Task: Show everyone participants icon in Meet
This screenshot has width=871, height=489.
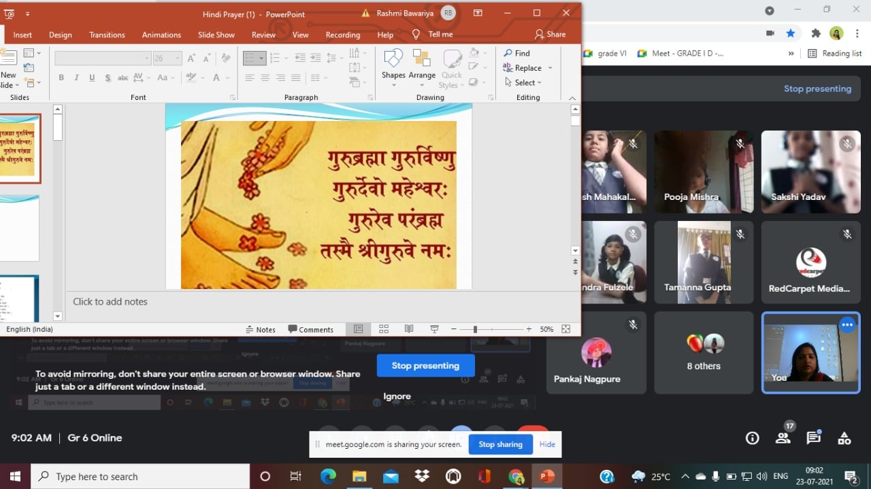Action: (x=783, y=438)
